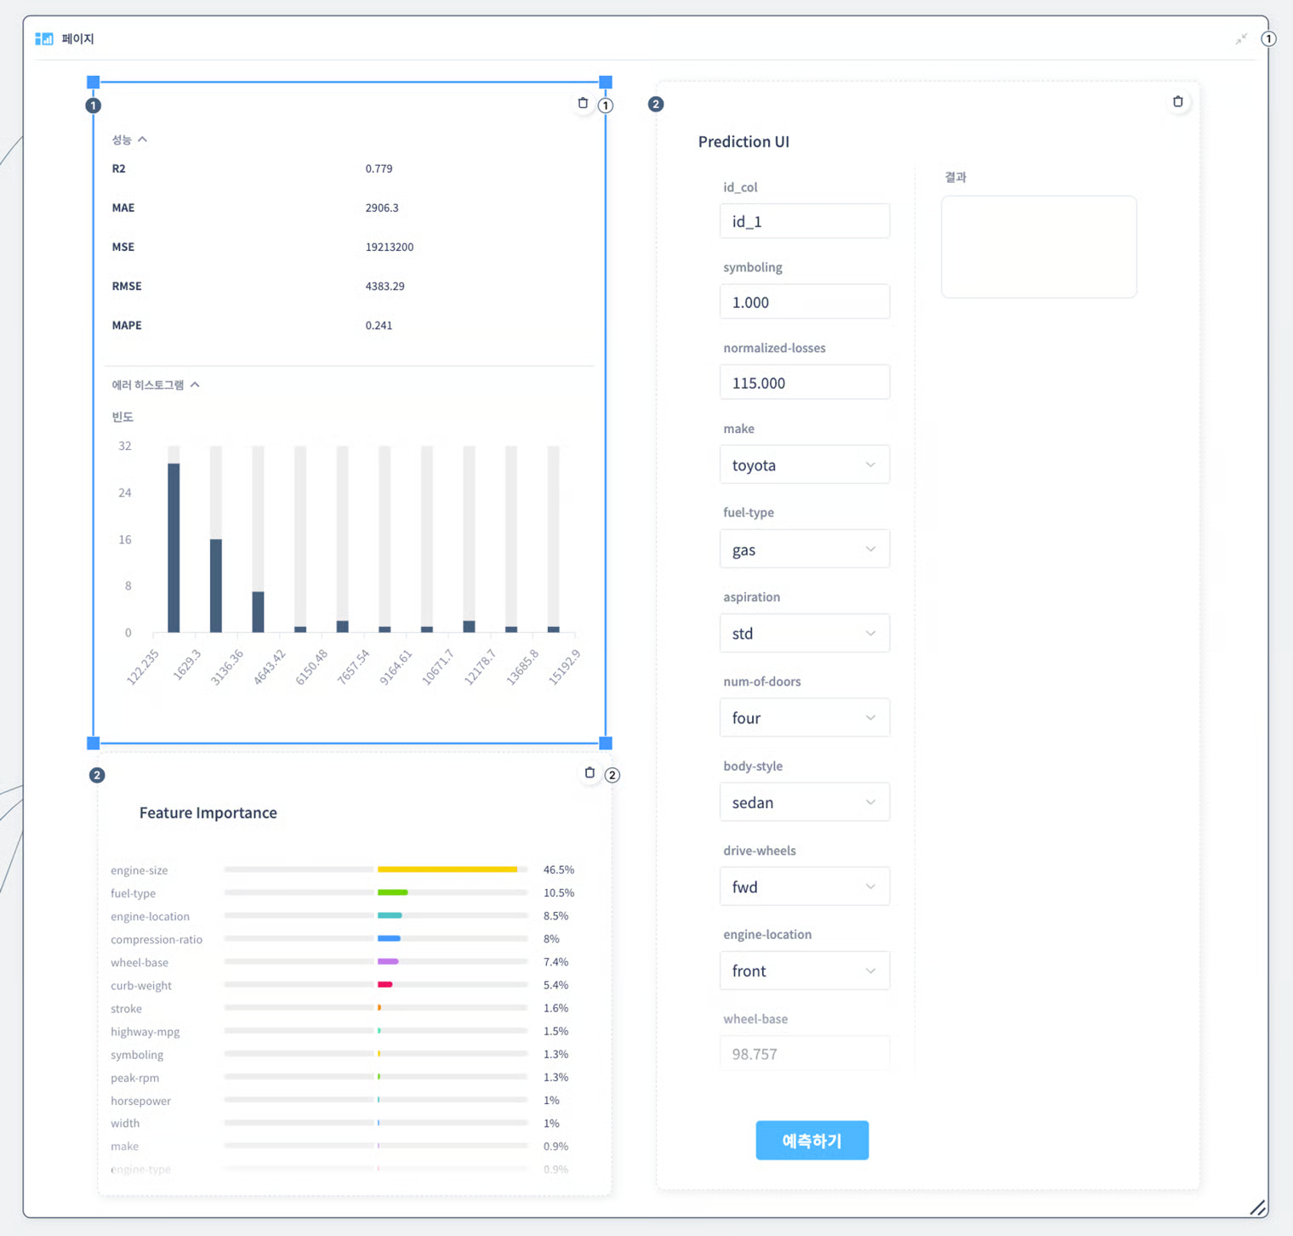The width and height of the screenshot is (1293, 1236).
Task: Click trash icon on Feature Importance panel
Action: 590,773
